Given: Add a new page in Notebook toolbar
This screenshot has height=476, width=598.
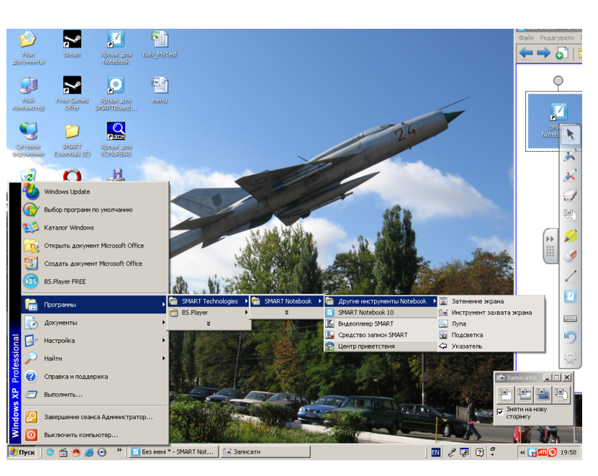Looking at the screenshot, I should pos(561,53).
